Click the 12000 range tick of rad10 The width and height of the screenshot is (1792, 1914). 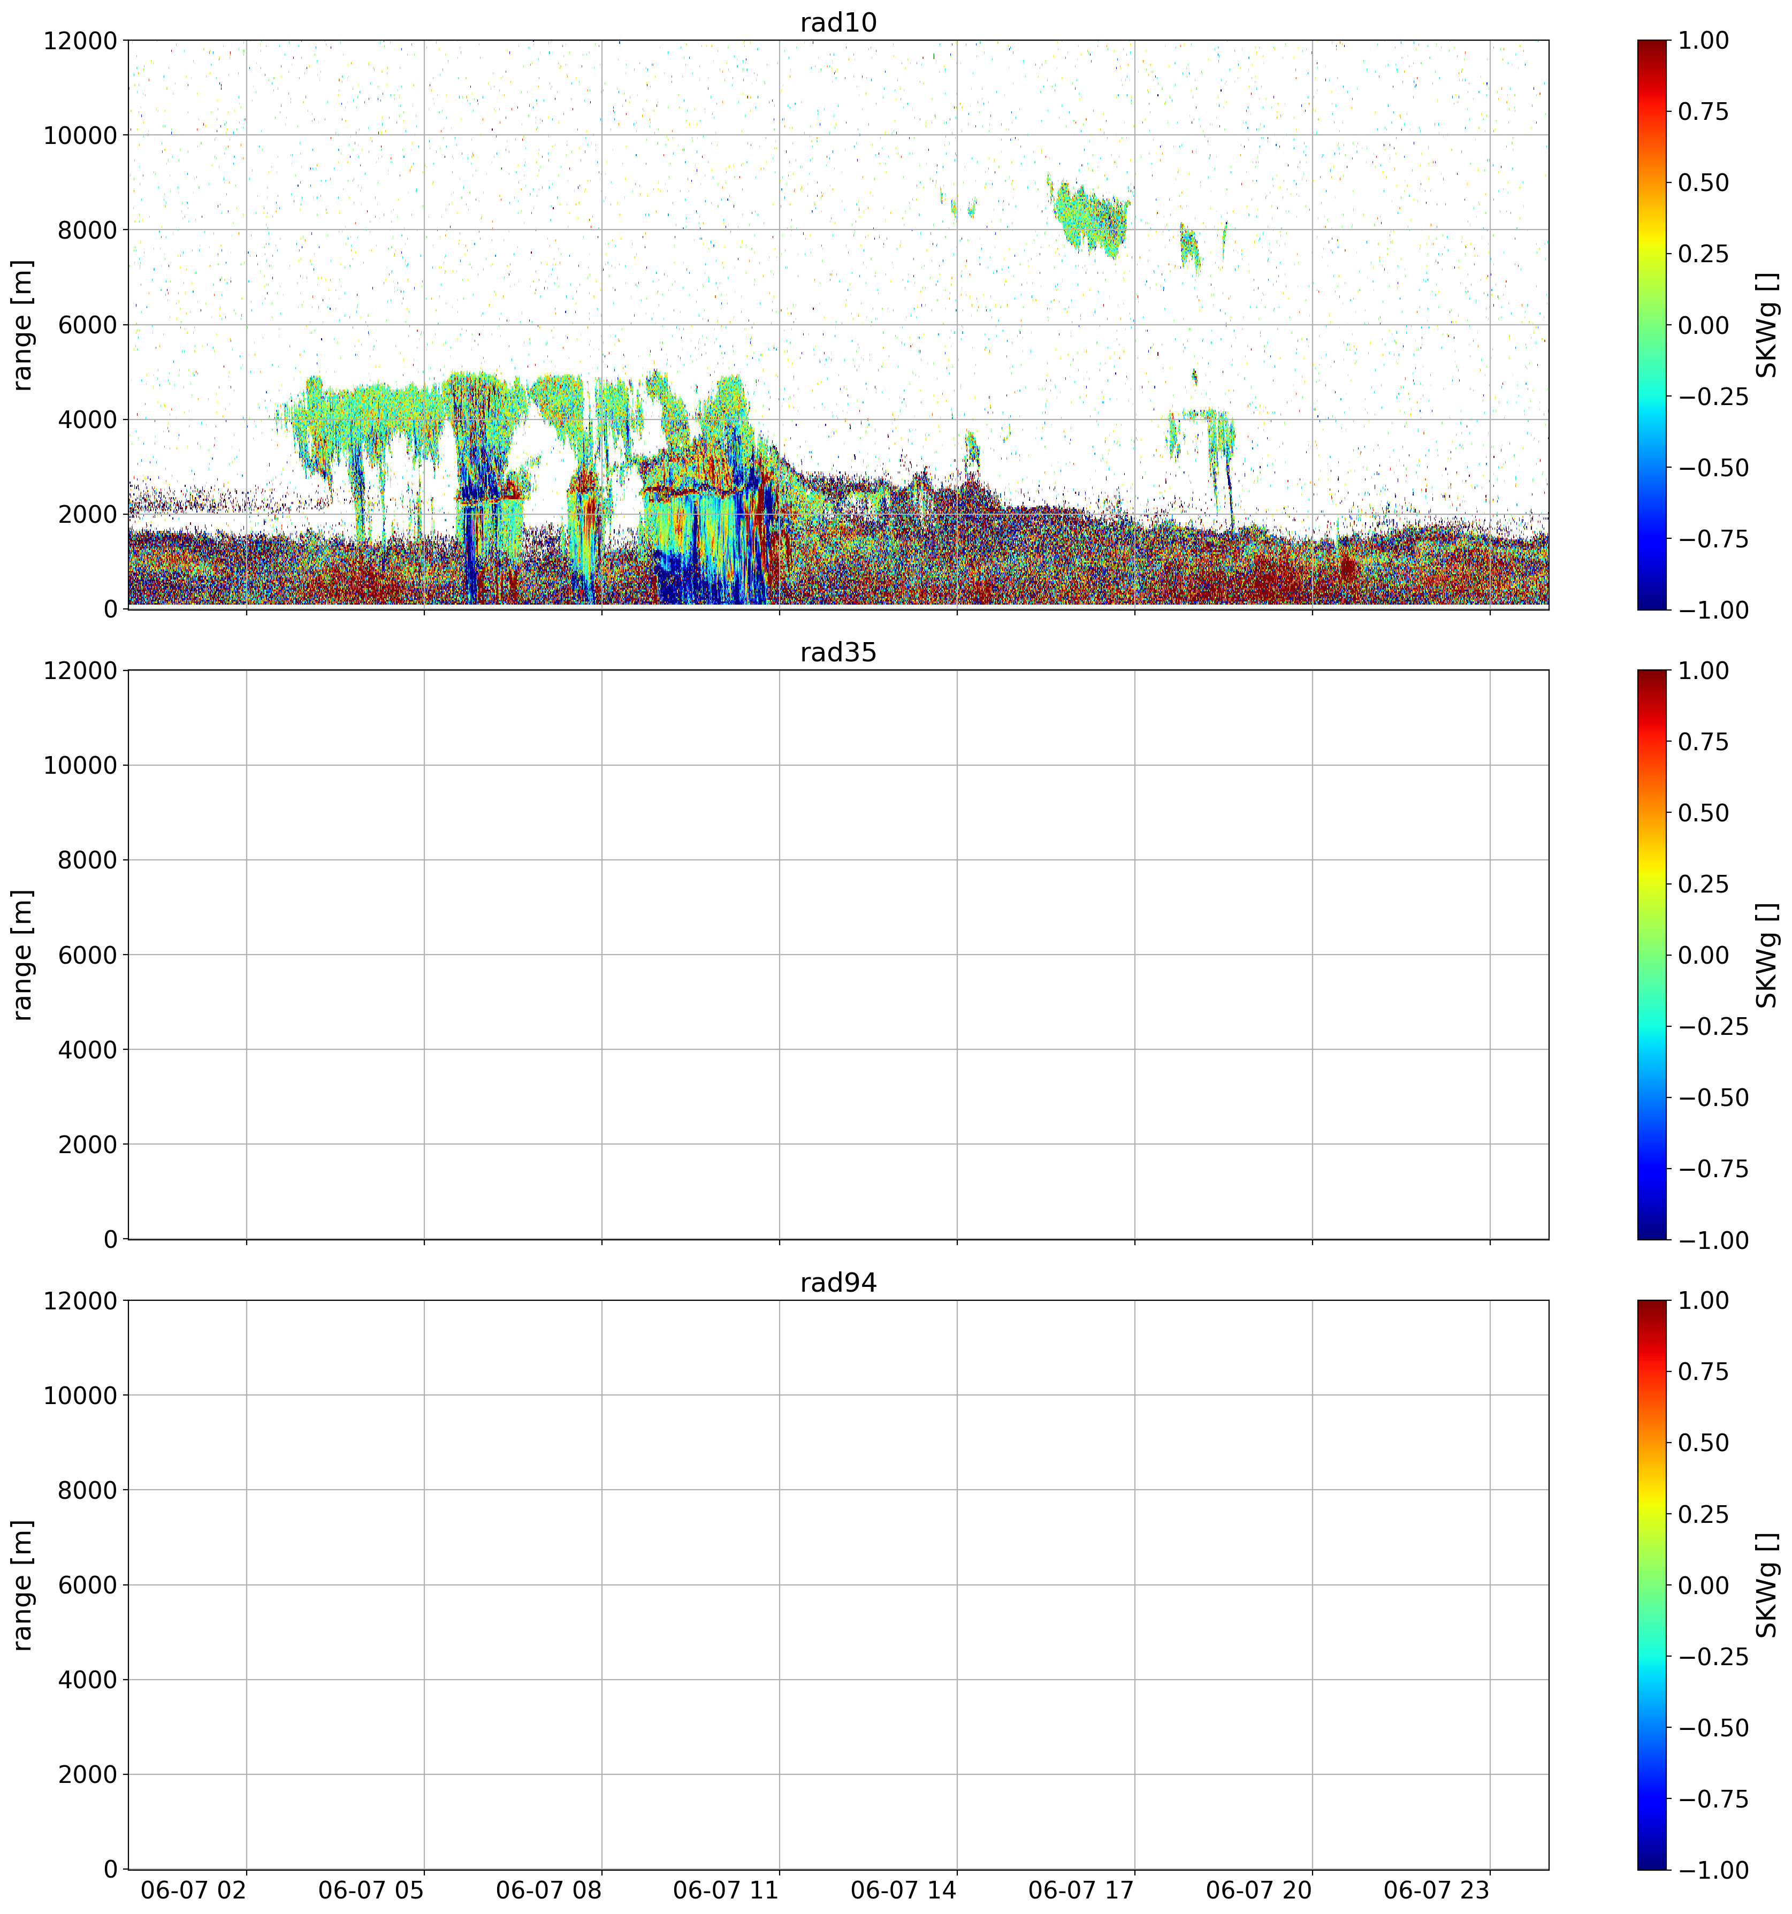click(81, 41)
